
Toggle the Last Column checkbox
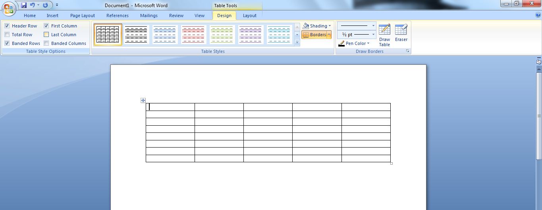[x=46, y=35]
